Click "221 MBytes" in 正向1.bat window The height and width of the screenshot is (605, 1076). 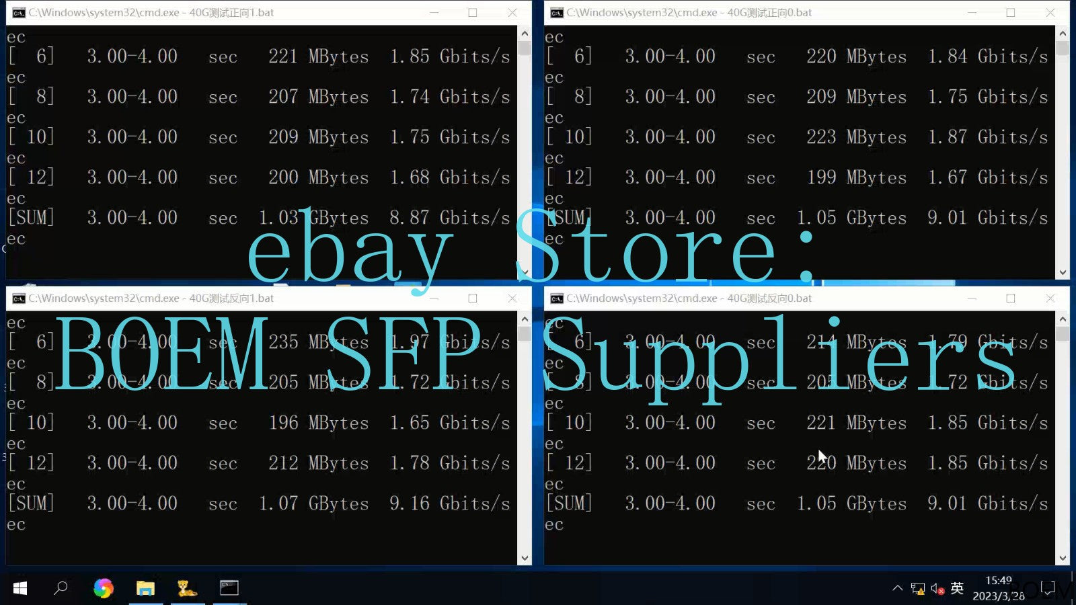coord(318,56)
